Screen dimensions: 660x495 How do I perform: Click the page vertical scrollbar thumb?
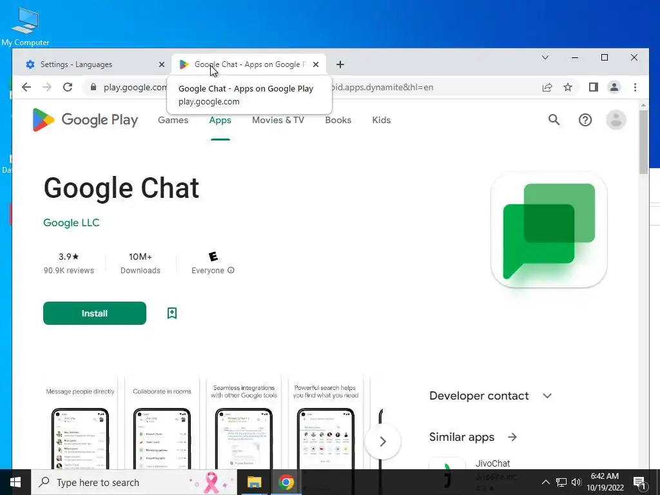point(643,142)
